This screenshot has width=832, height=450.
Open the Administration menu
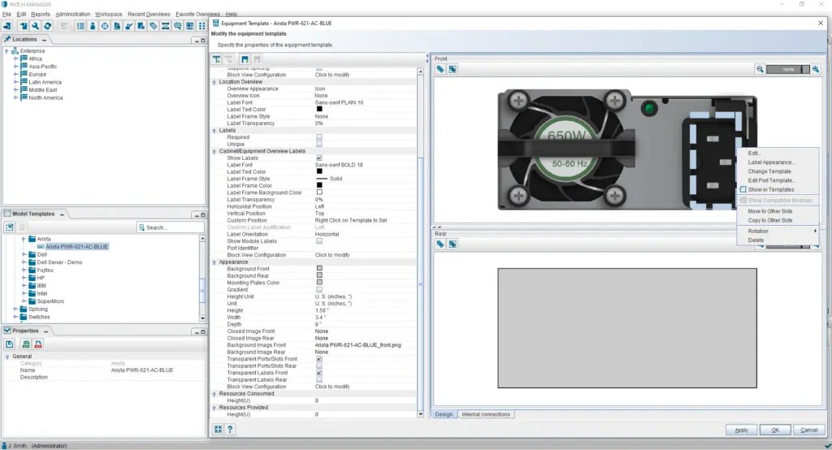click(x=72, y=15)
